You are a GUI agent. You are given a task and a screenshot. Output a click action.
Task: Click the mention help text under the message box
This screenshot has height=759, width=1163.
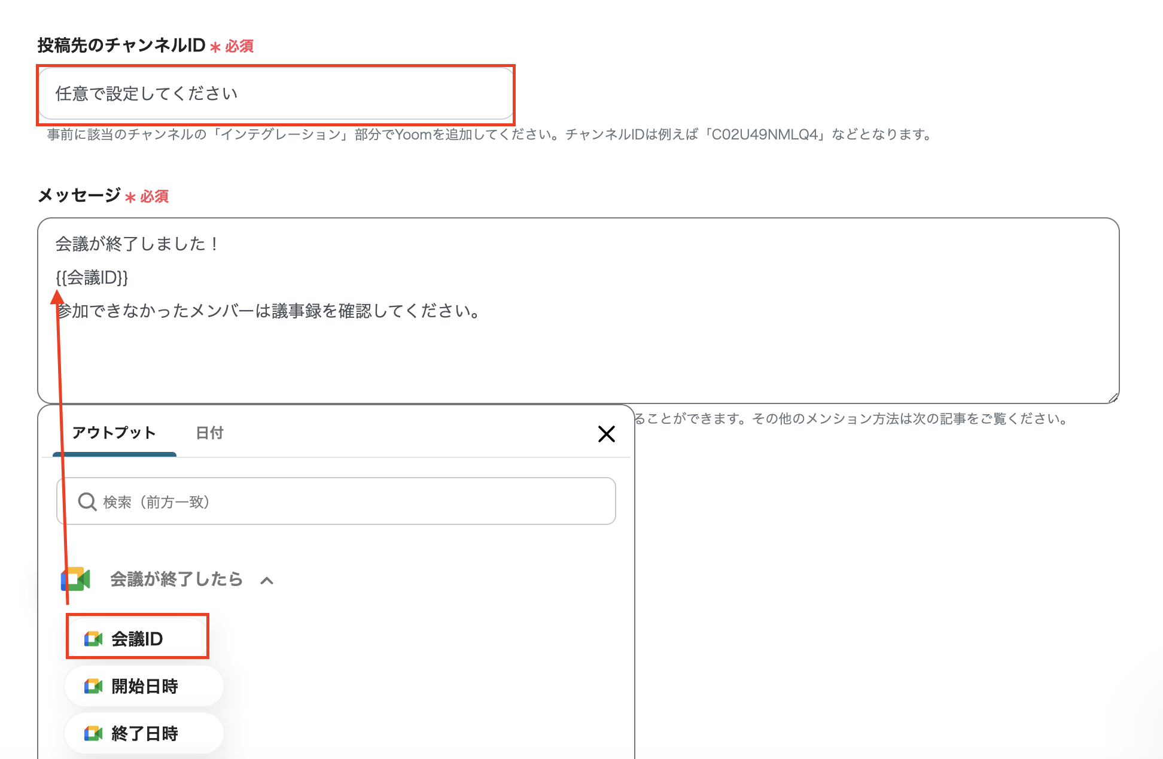coord(852,418)
